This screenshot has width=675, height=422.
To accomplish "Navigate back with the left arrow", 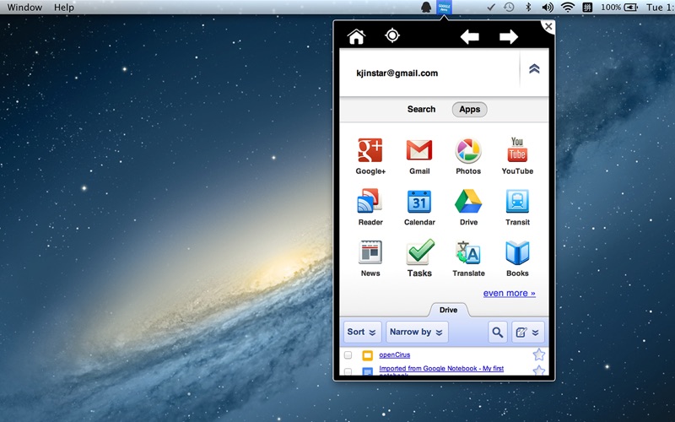I will [x=470, y=37].
